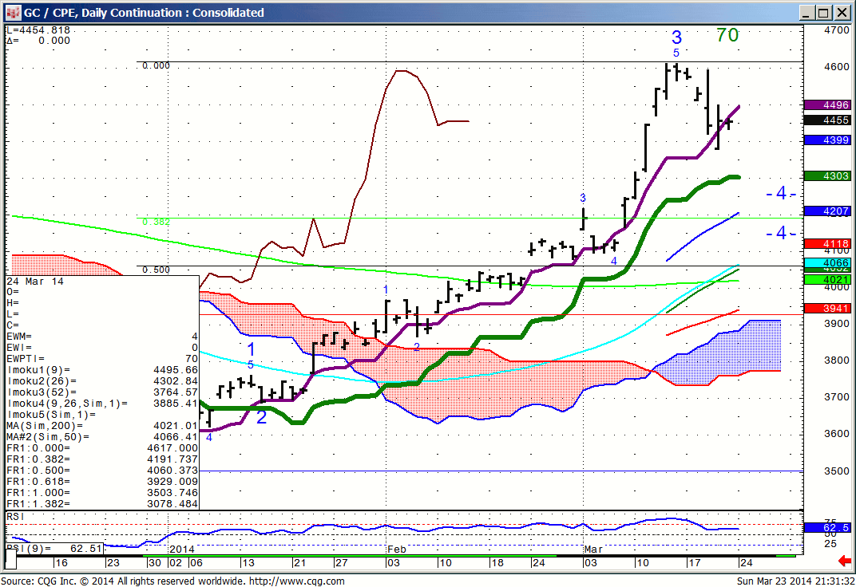Image resolution: width=856 pixels, height=587 pixels.
Task: Click the 'Δ= 0.000' change readout
Action: tap(38, 41)
